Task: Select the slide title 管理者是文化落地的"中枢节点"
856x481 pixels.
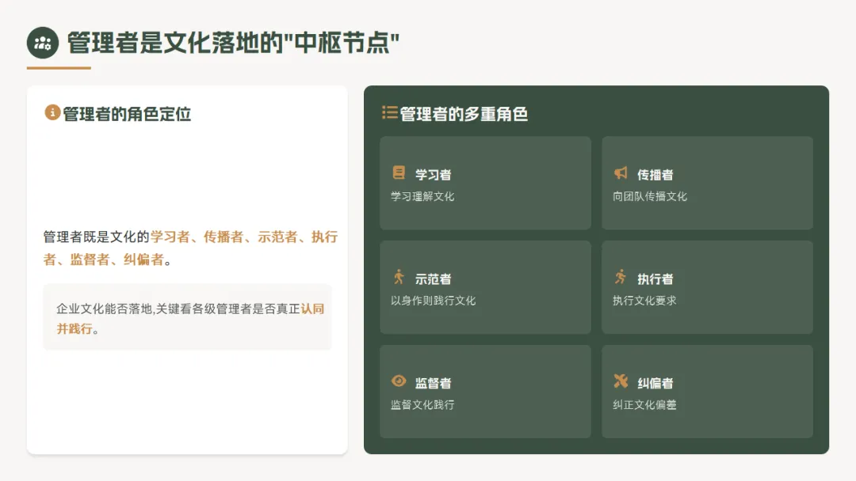Action: [233, 43]
